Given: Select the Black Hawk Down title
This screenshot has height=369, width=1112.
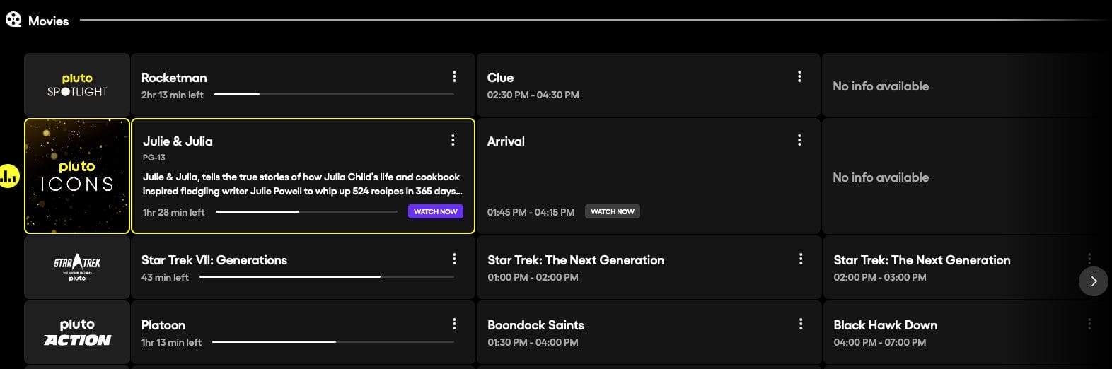Looking at the screenshot, I should click(885, 325).
